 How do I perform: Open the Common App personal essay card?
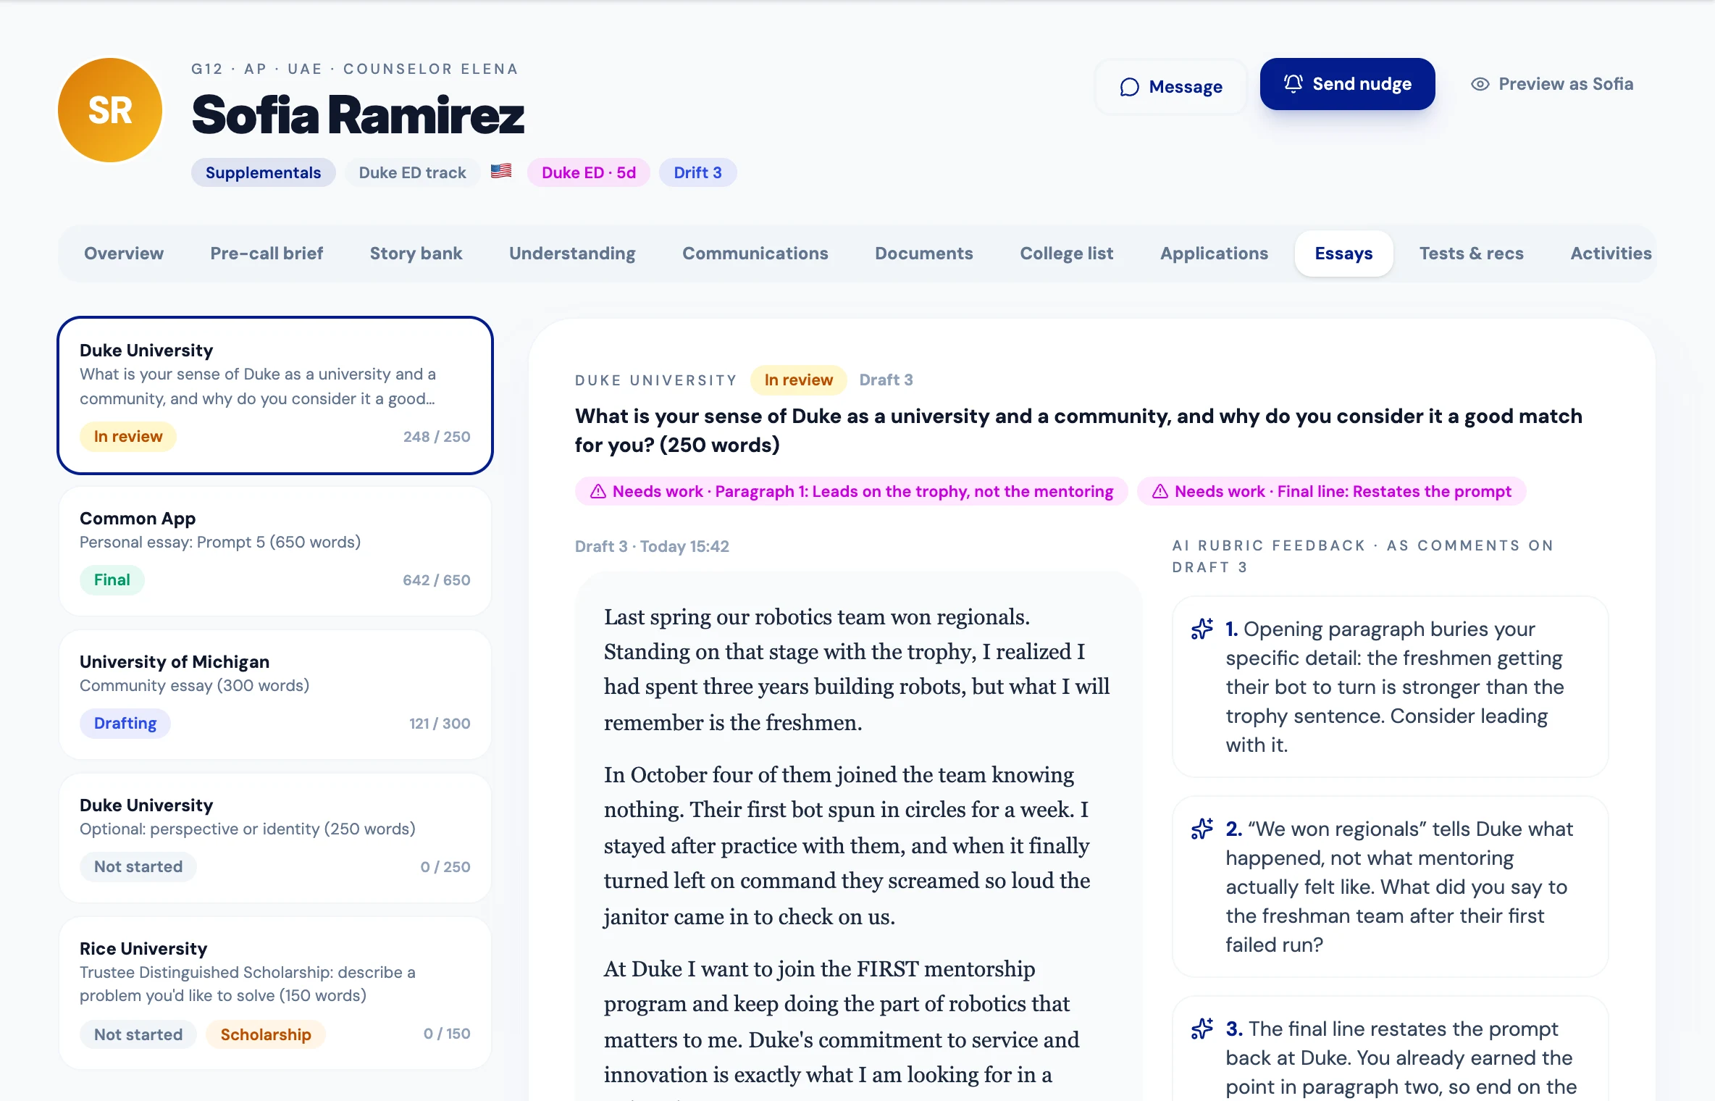coord(275,550)
